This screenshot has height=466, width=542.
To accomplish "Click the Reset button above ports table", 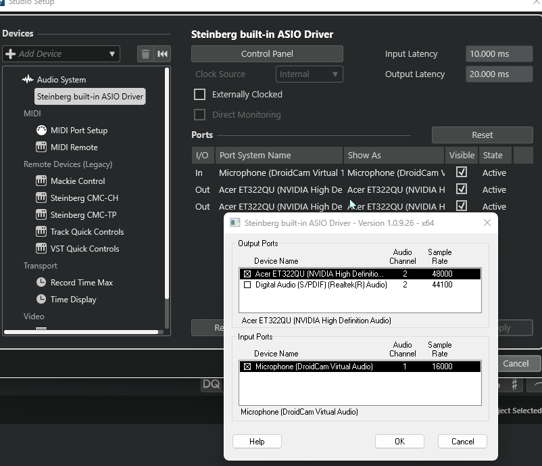I will pos(483,135).
